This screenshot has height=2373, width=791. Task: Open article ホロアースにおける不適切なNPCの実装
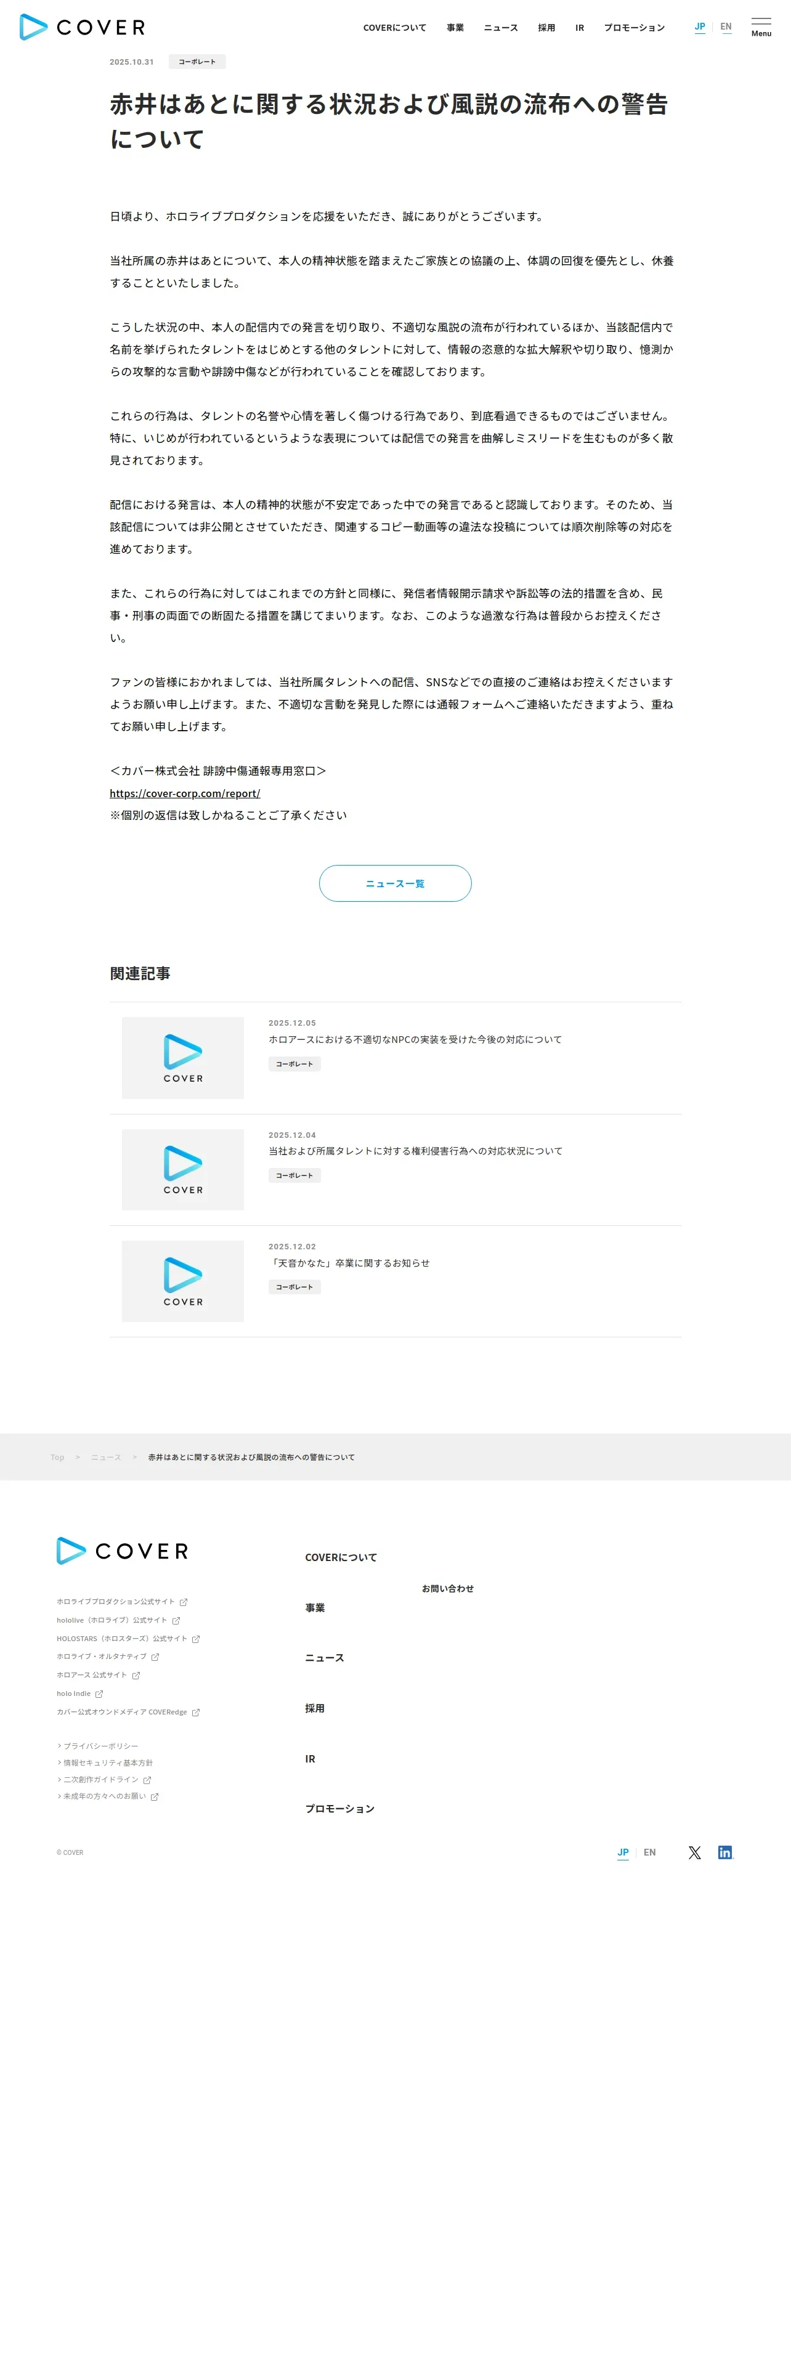coord(415,1039)
